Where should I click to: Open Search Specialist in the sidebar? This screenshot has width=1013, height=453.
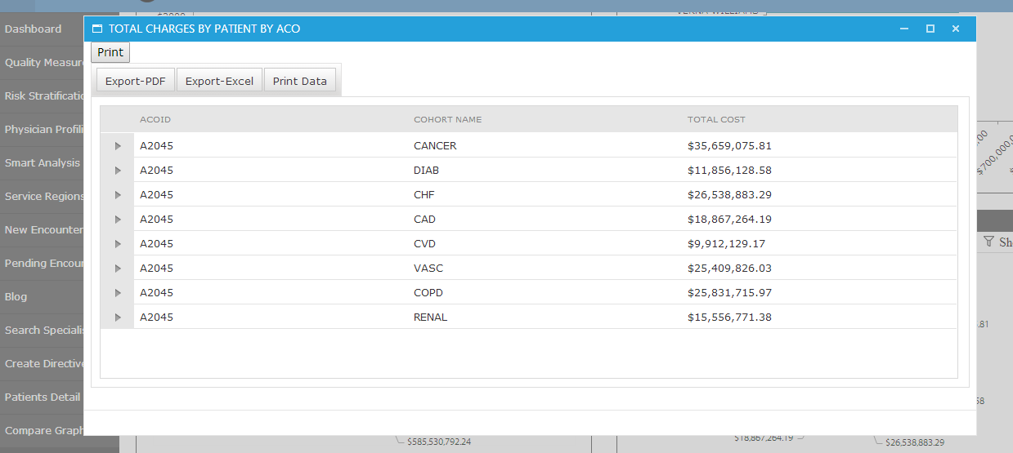click(42, 330)
